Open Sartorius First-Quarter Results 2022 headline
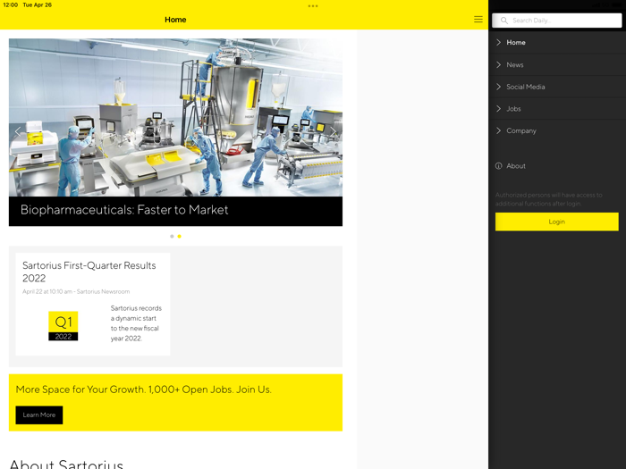 click(x=89, y=272)
